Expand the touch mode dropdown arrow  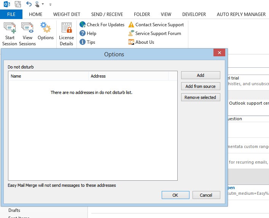pyautogui.click(x=43, y=5)
